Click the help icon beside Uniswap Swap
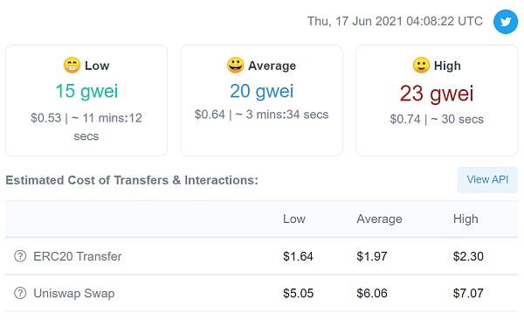 pos(20,293)
